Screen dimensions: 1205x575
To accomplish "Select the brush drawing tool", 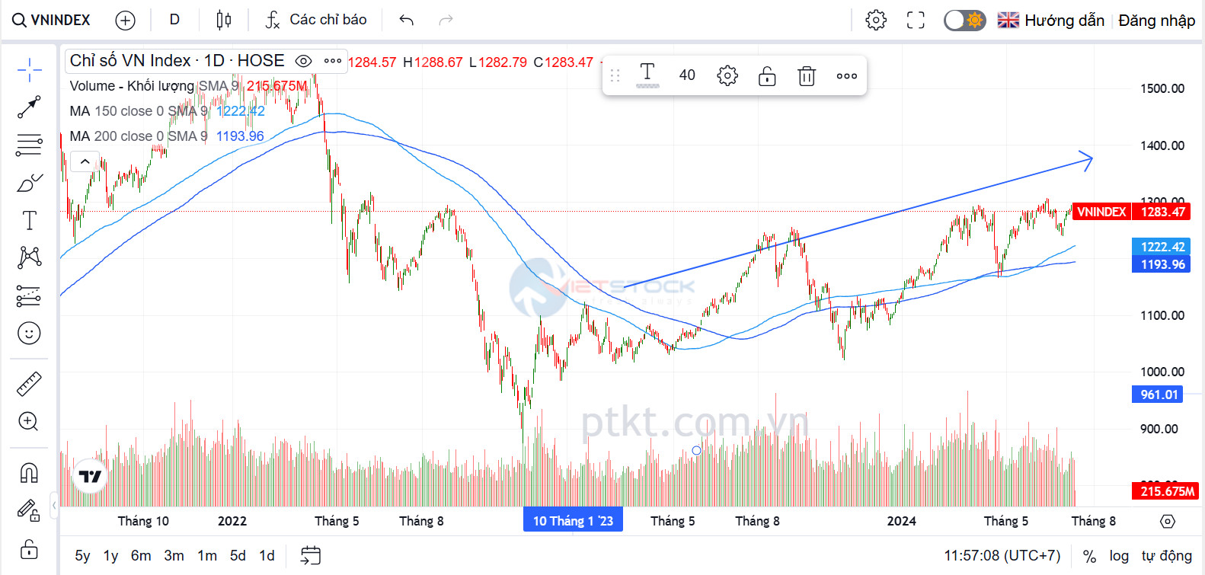I will coord(29,184).
